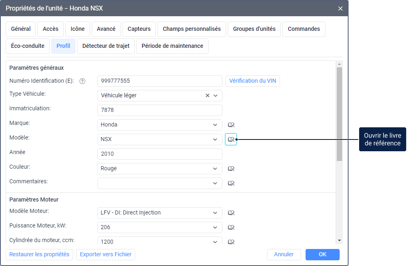Open reference book for Couleur field
The height and width of the screenshot is (266, 407).
pyautogui.click(x=231, y=169)
